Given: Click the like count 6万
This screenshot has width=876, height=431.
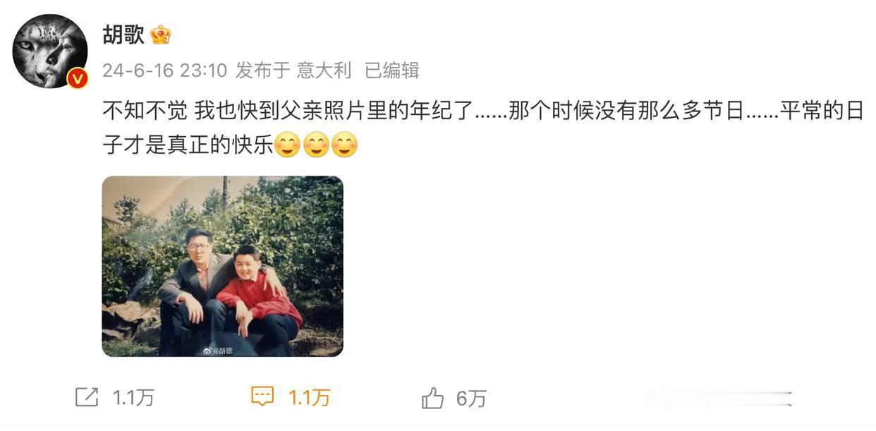Looking at the screenshot, I should (471, 398).
